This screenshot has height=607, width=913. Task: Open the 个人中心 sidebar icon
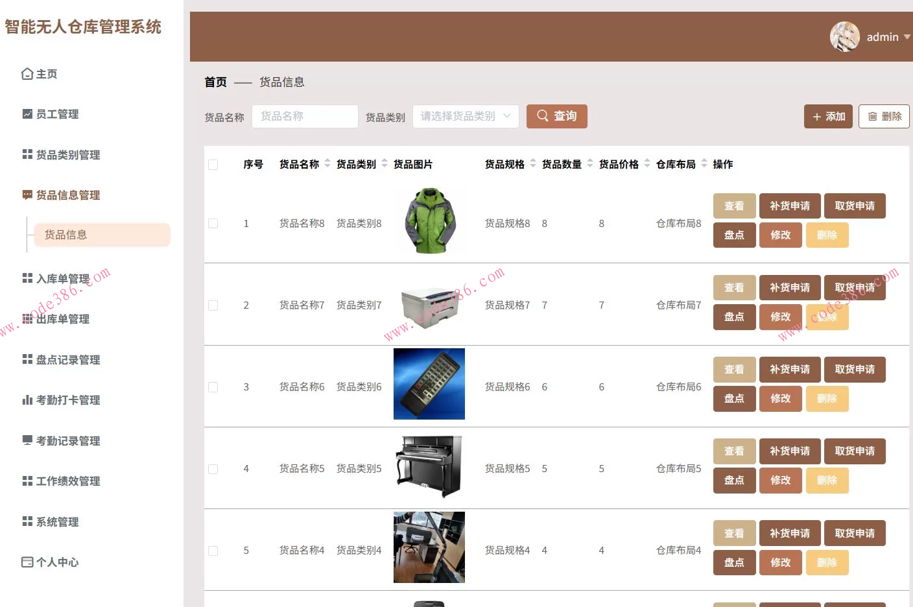26,562
